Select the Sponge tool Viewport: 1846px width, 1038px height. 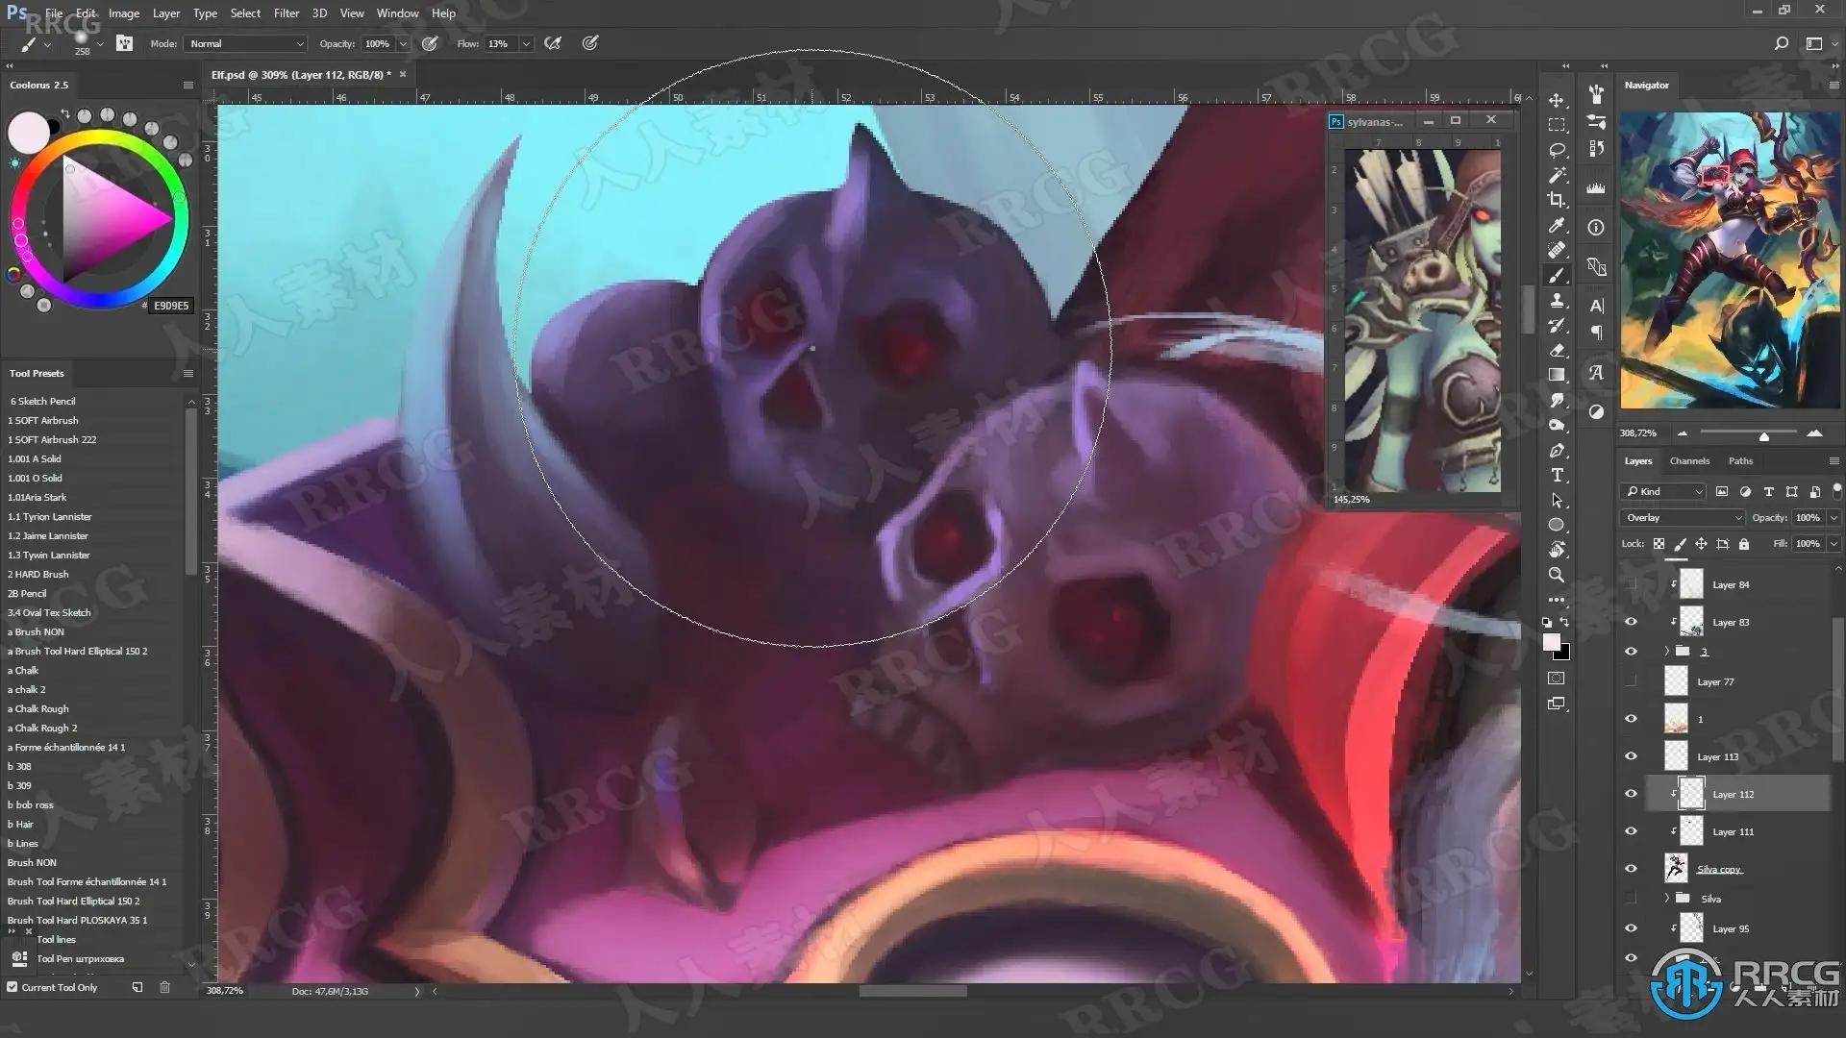click(1557, 425)
